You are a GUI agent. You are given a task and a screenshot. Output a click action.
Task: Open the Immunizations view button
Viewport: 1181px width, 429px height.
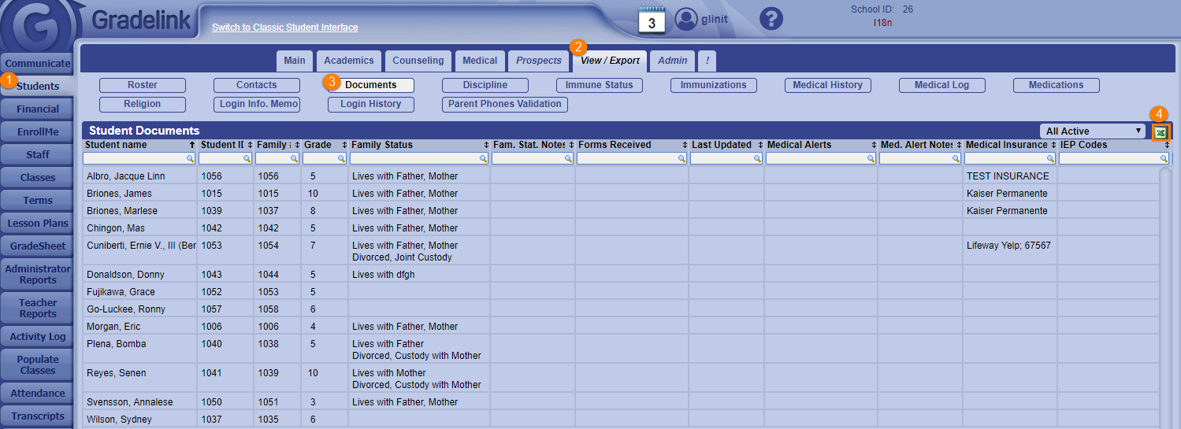713,85
